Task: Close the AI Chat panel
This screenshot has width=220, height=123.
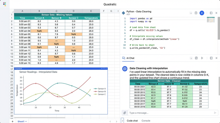Action: pos(217,58)
